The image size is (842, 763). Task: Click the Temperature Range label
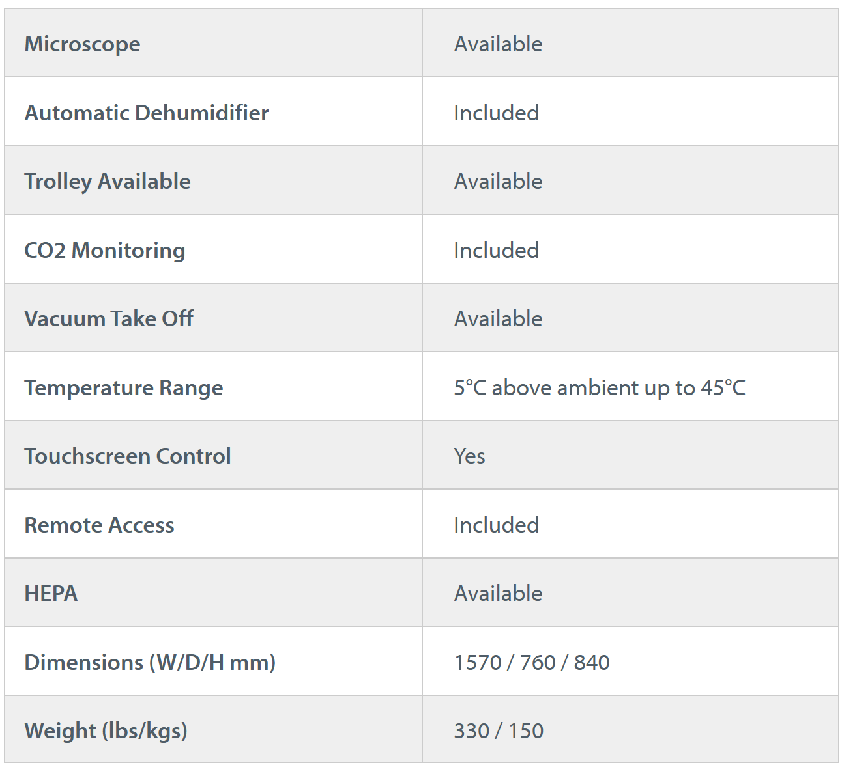[x=124, y=388]
